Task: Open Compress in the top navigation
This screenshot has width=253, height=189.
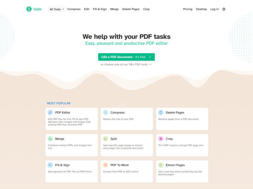Action: coord(74,9)
